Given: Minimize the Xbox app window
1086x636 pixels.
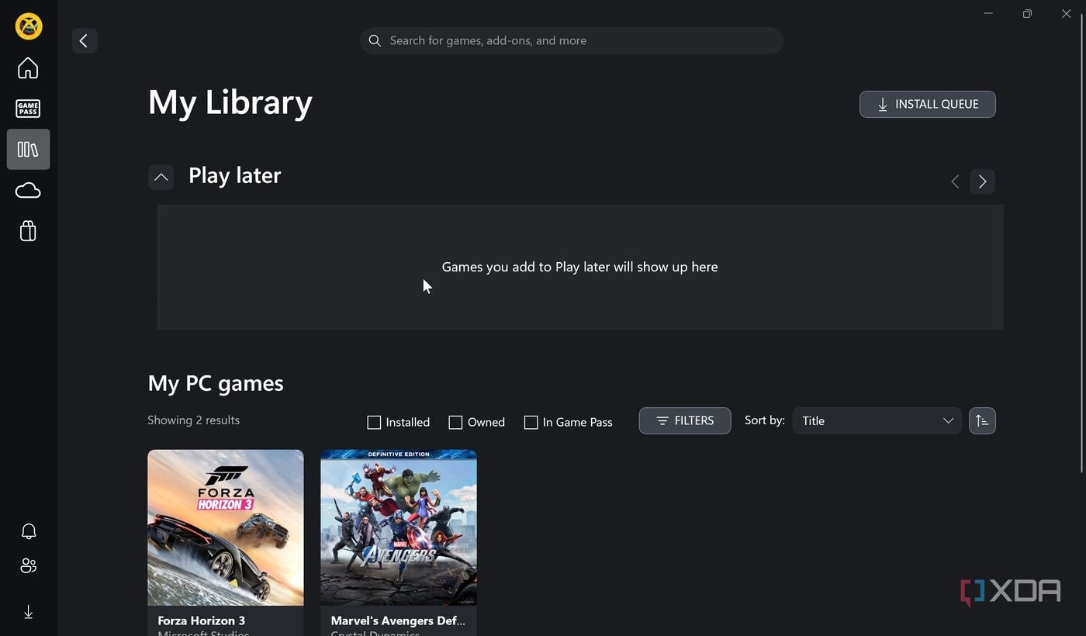Looking at the screenshot, I should [x=988, y=13].
